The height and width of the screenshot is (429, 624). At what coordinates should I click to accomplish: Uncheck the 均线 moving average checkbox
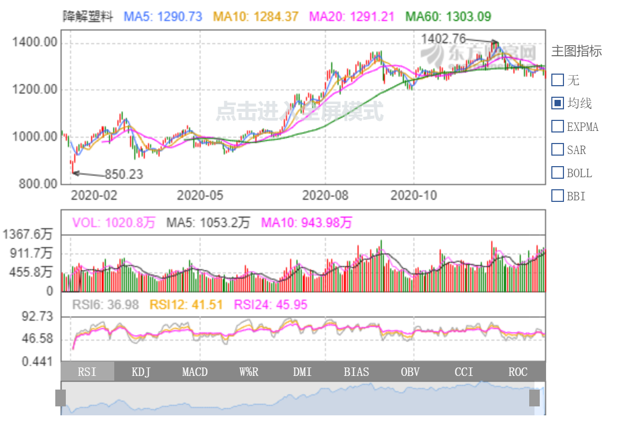coord(558,103)
